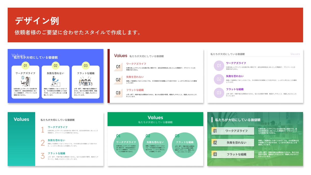Click teal 失敗を恐れない heading on sidebar slide
This screenshot has width=311, height=175.
point(56,140)
